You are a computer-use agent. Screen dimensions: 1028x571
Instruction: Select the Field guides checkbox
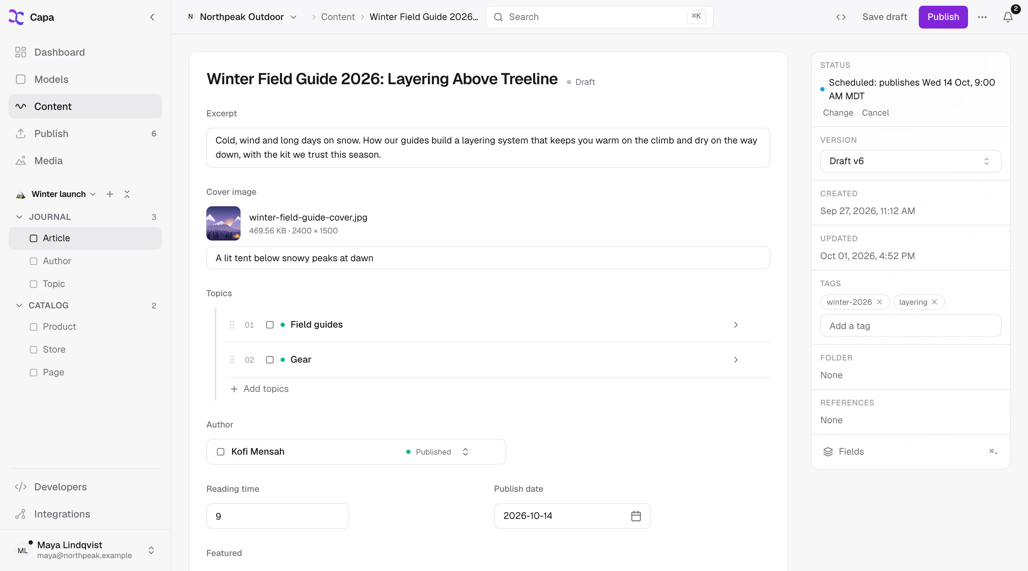270,325
